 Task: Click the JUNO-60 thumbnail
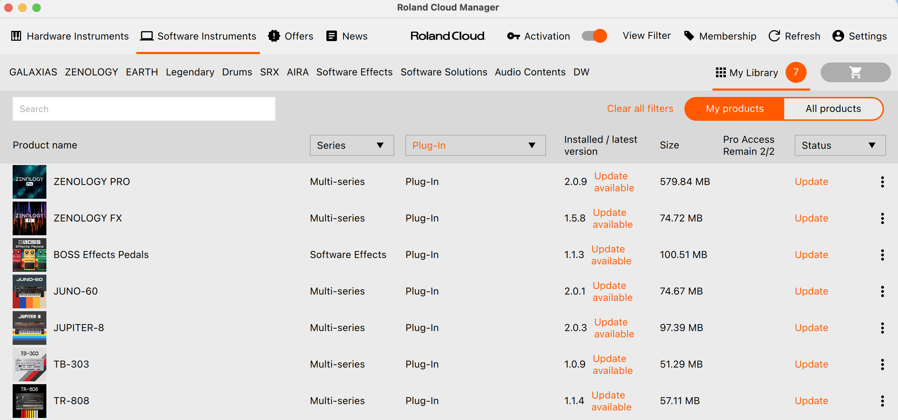click(x=30, y=291)
